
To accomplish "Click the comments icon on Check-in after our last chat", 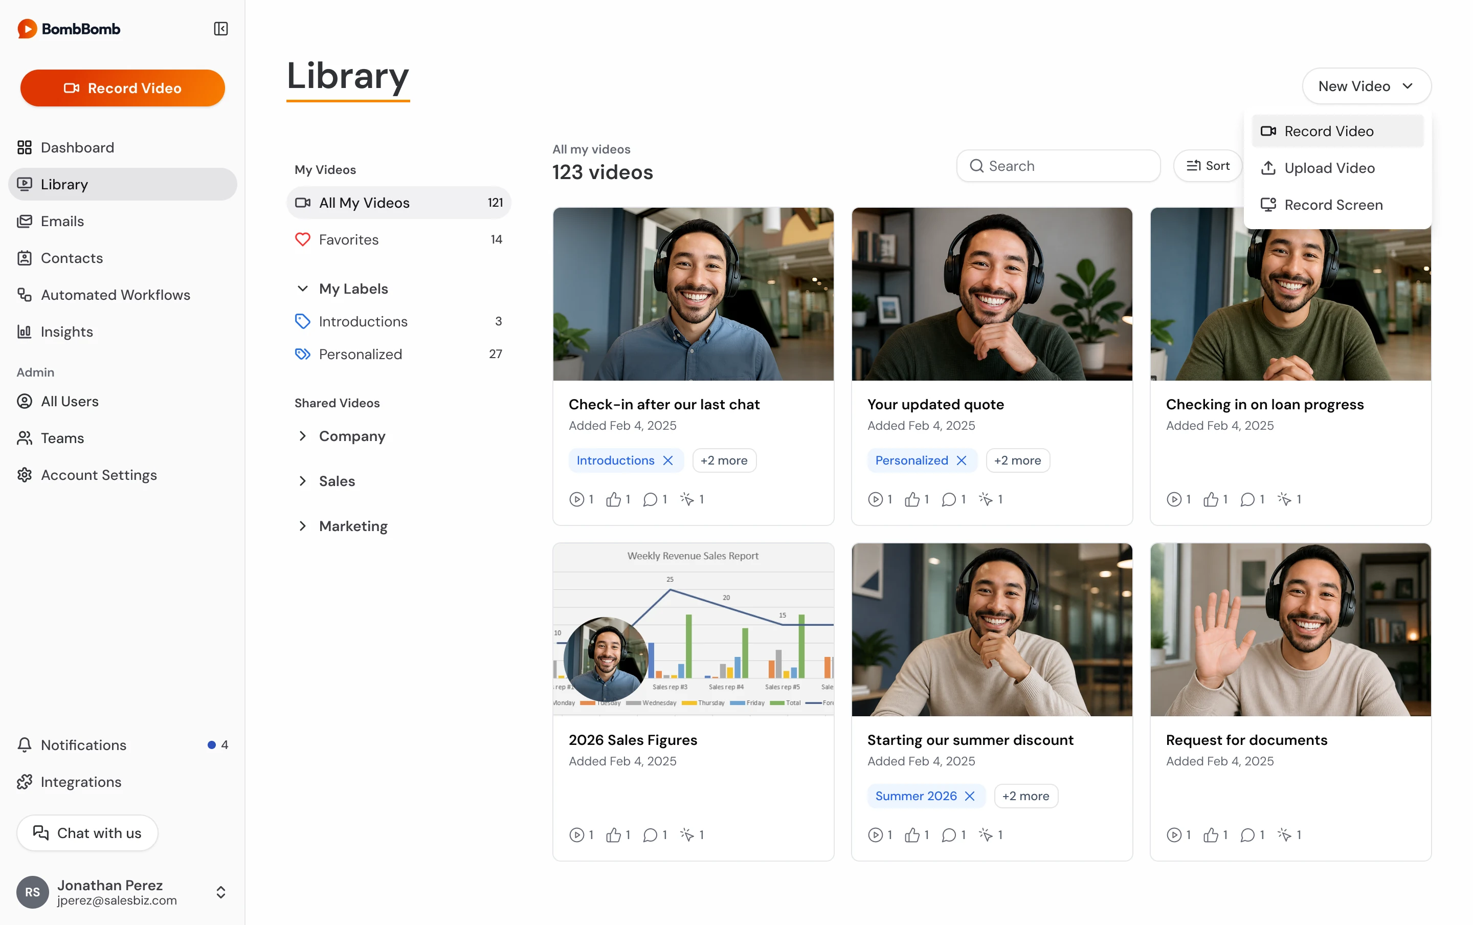I will tap(650, 499).
